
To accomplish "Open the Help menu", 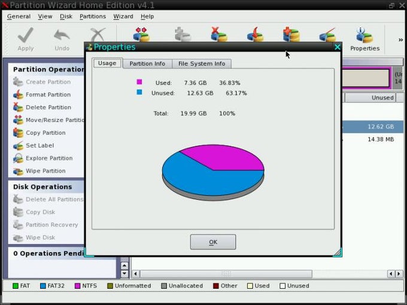I will coord(147,16).
